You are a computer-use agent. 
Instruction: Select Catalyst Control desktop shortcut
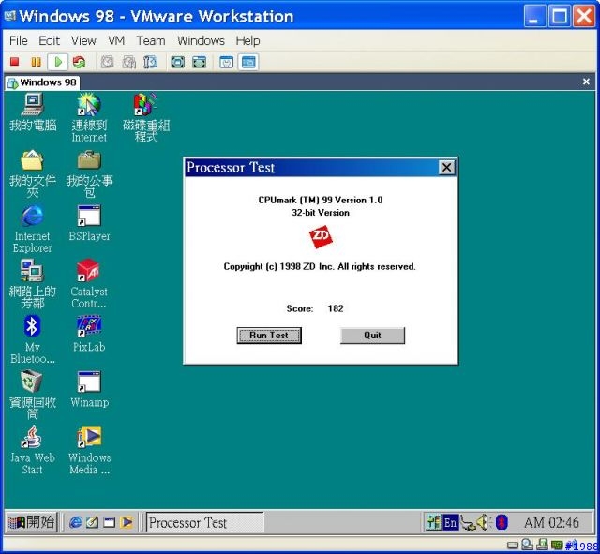89,284
